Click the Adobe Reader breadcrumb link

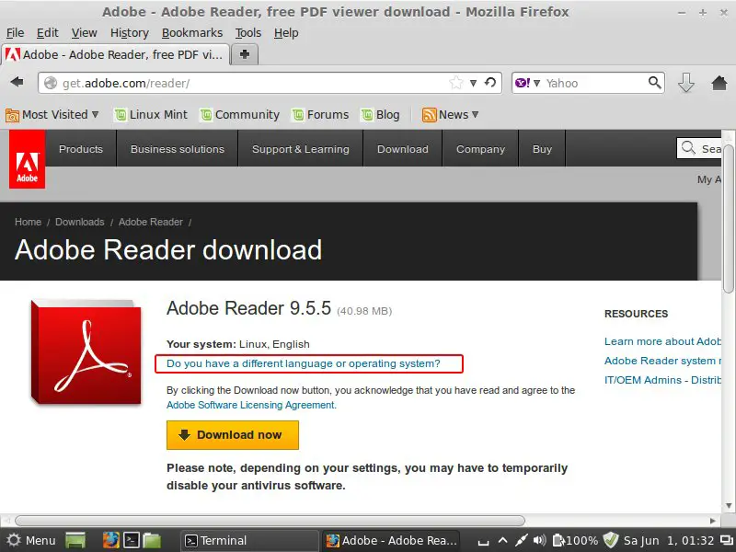tap(151, 222)
